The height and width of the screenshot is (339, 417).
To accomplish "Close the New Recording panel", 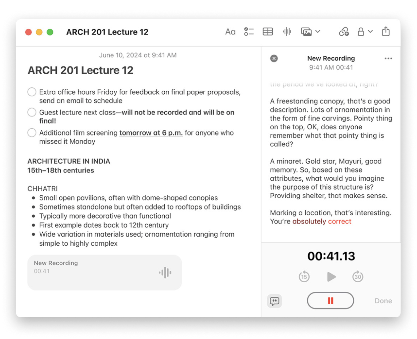I will [x=274, y=58].
